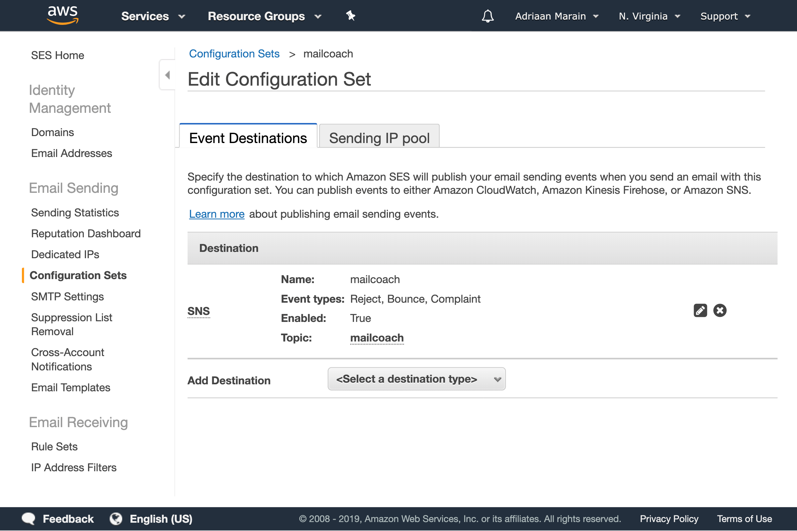Open Reputation Dashboard in the sidebar
This screenshot has height=531, width=797.
[86, 233]
